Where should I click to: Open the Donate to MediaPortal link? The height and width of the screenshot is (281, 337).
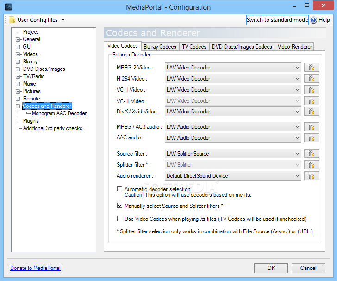click(36, 268)
